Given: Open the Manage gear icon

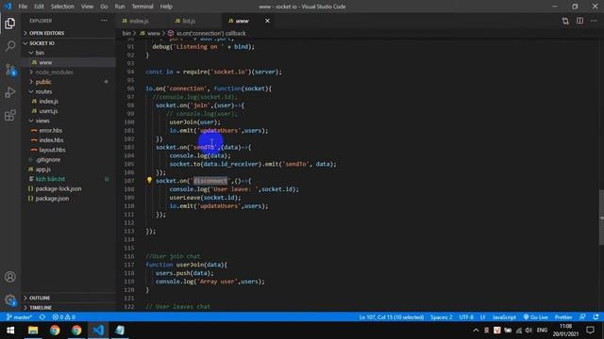Looking at the screenshot, I should point(10,299).
